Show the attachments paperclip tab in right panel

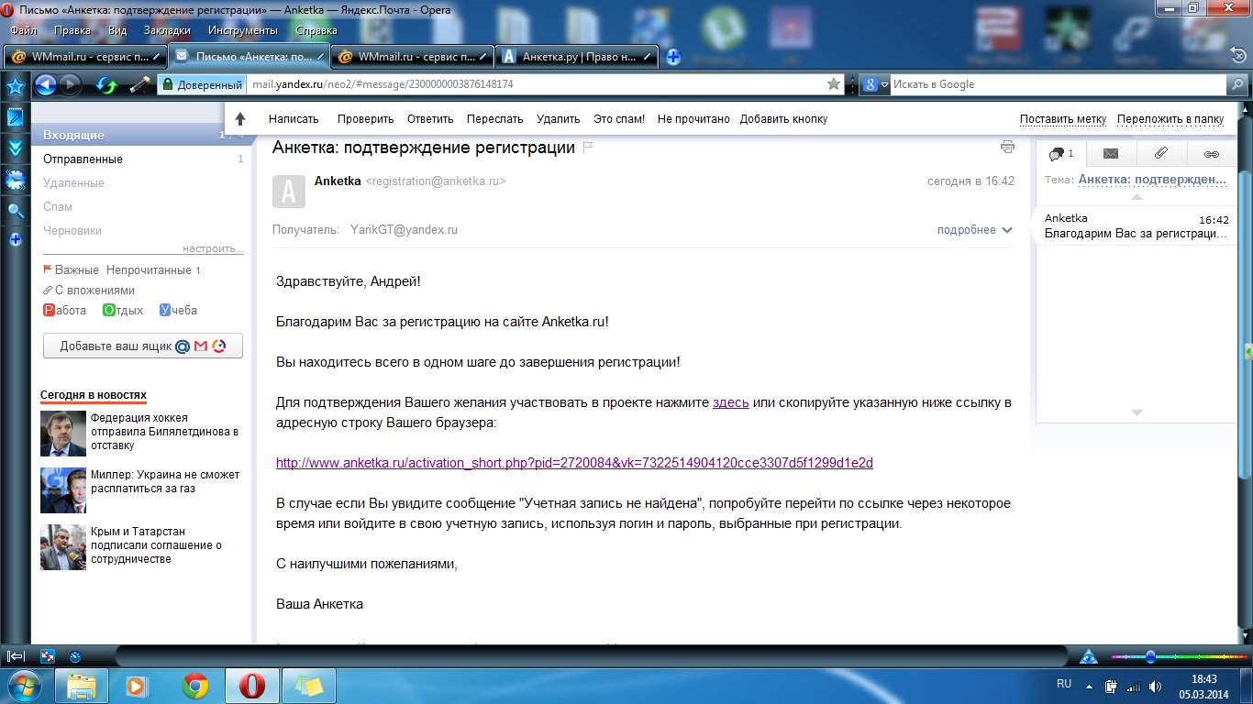coord(1160,153)
